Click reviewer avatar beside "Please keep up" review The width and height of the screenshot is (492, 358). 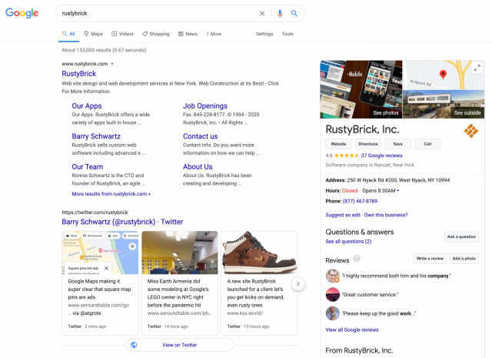pos(333,313)
